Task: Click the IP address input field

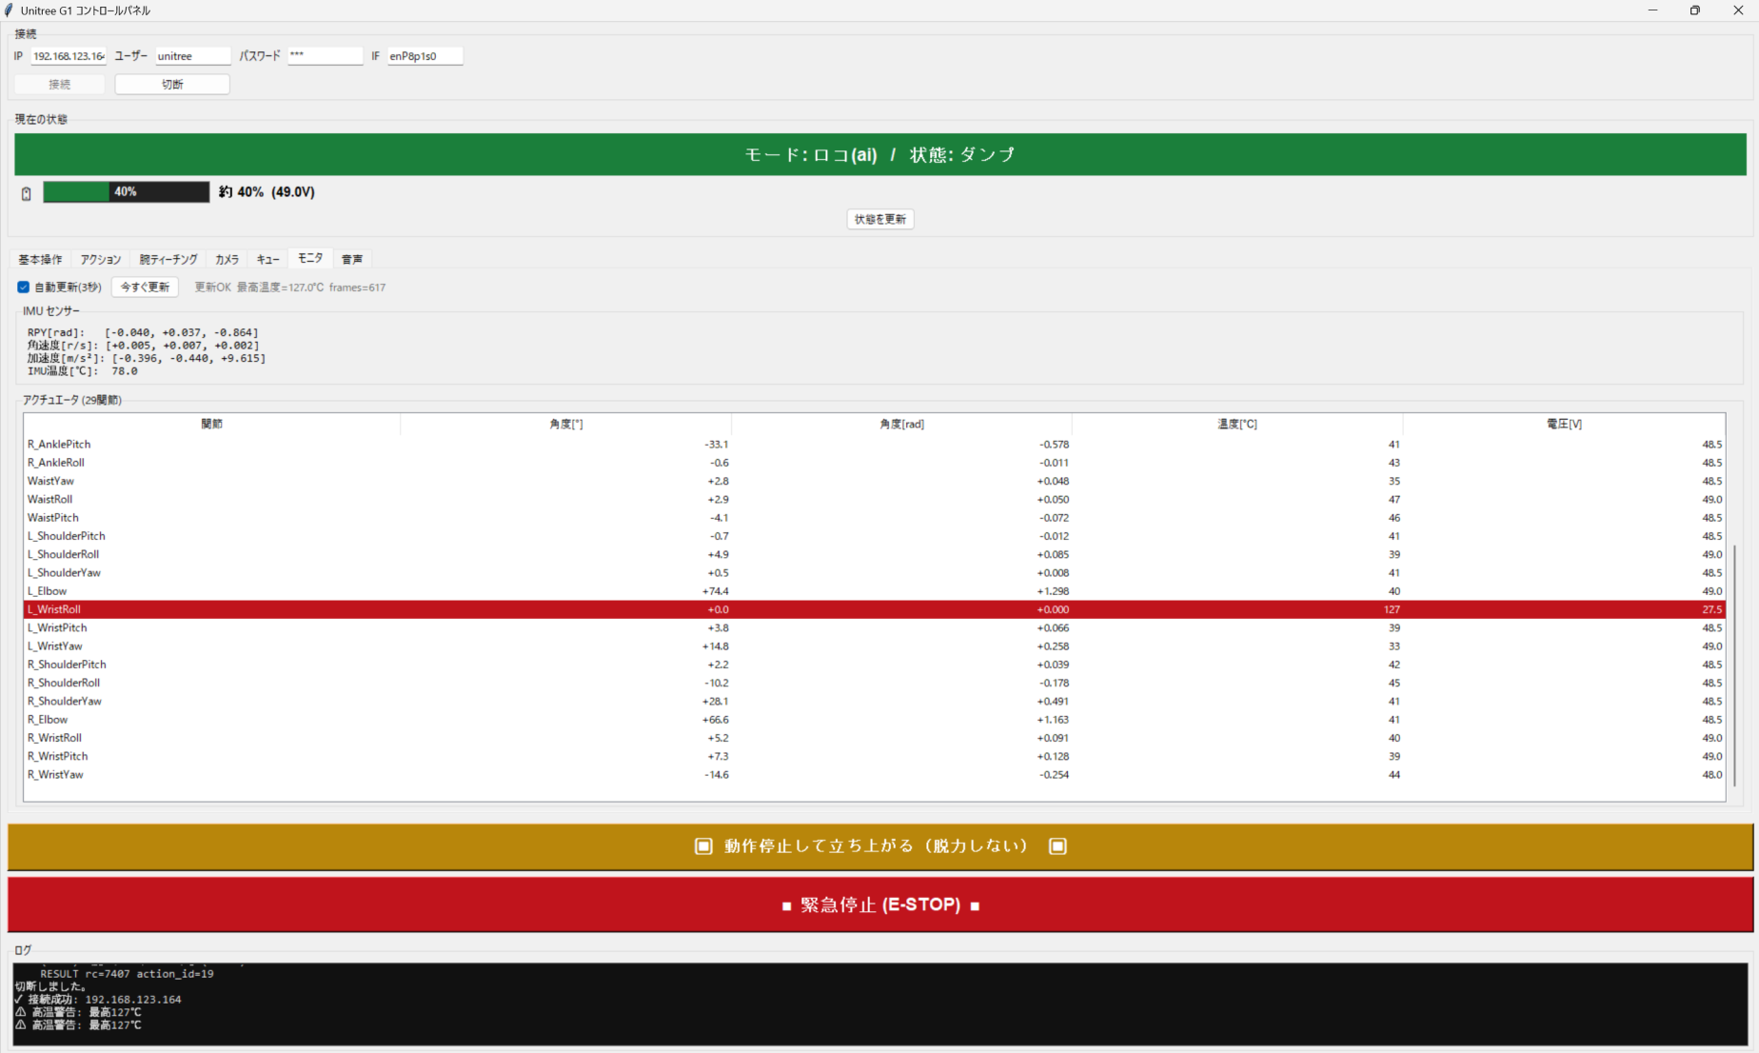Action: 69,56
